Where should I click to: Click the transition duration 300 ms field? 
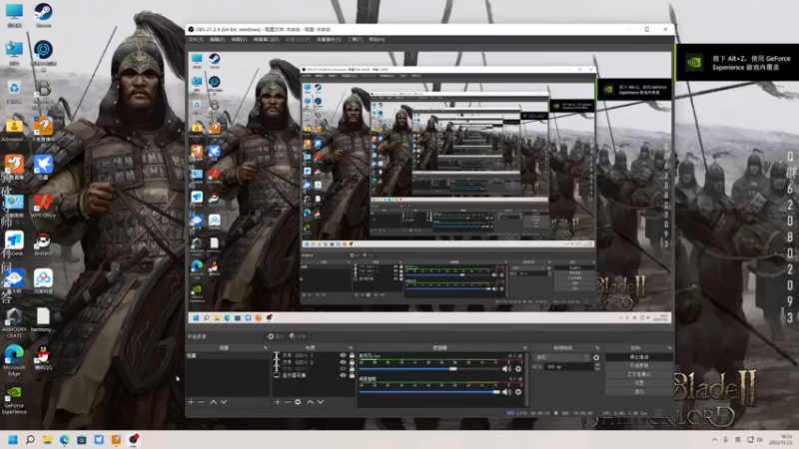[568, 366]
